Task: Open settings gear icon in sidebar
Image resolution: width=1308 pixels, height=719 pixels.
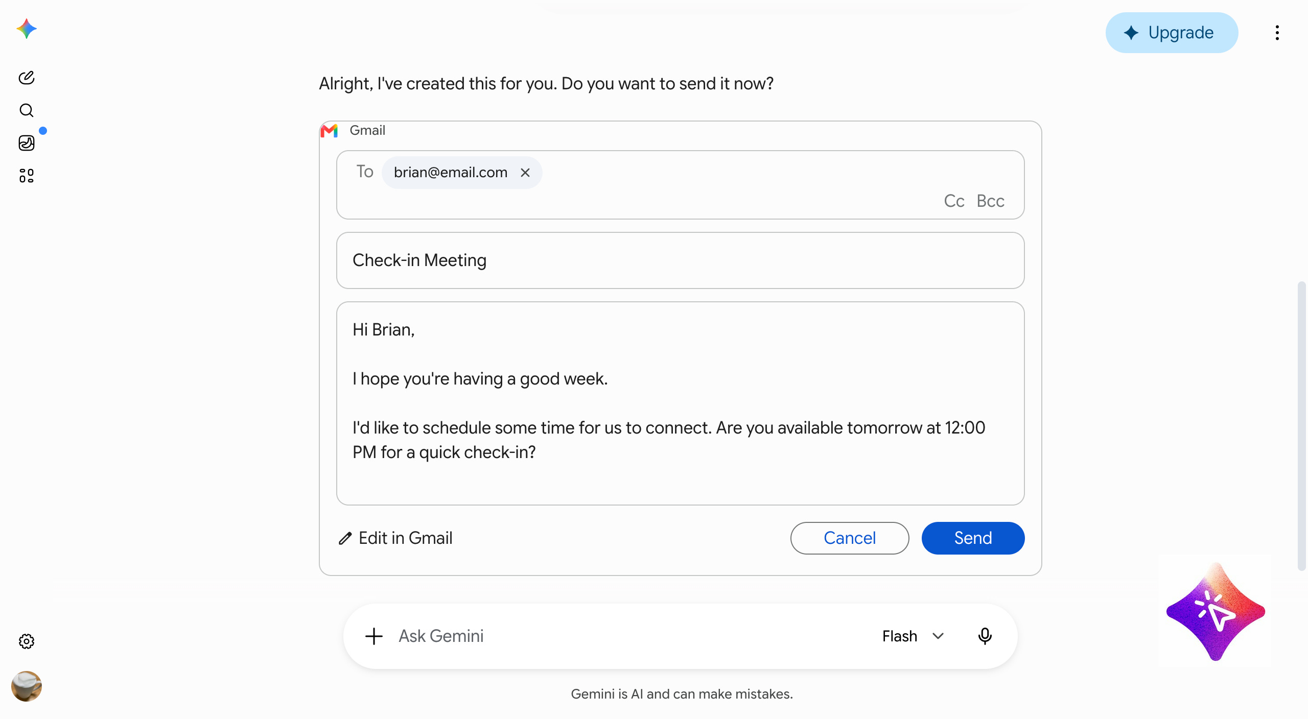Action: point(27,641)
